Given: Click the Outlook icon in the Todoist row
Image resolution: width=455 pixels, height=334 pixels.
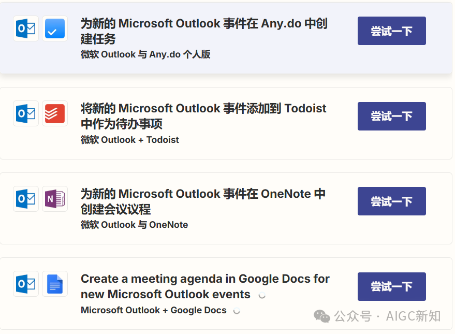Looking at the screenshot, I should (x=26, y=113).
